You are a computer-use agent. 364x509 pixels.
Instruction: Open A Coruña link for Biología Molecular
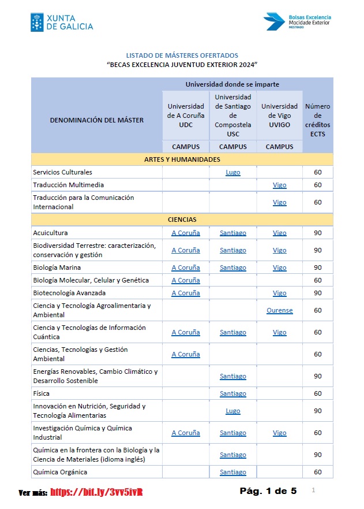coord(186,280)
